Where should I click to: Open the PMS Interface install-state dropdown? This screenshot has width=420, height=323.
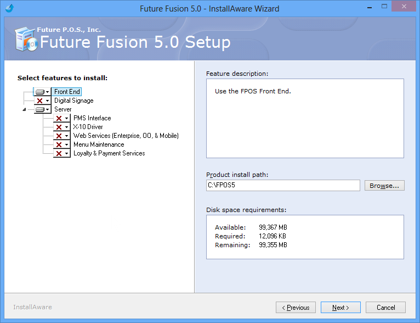coord(61,118)
